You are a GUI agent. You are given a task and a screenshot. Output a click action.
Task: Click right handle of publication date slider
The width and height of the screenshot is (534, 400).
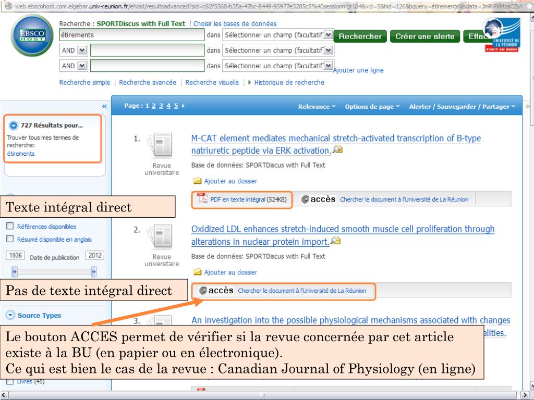coord(93,271)
